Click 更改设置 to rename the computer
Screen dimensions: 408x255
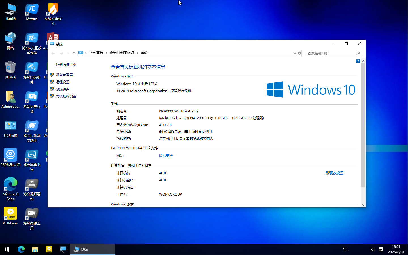(336, 173)
